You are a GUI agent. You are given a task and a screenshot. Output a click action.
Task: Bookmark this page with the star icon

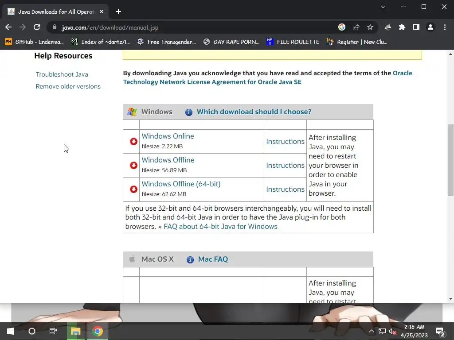[370, 27]
